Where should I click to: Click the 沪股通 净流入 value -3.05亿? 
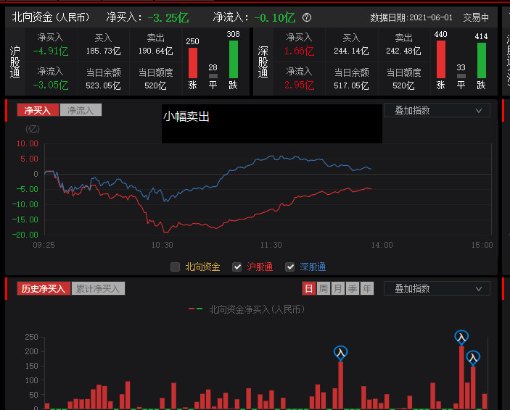click(51, 85)
